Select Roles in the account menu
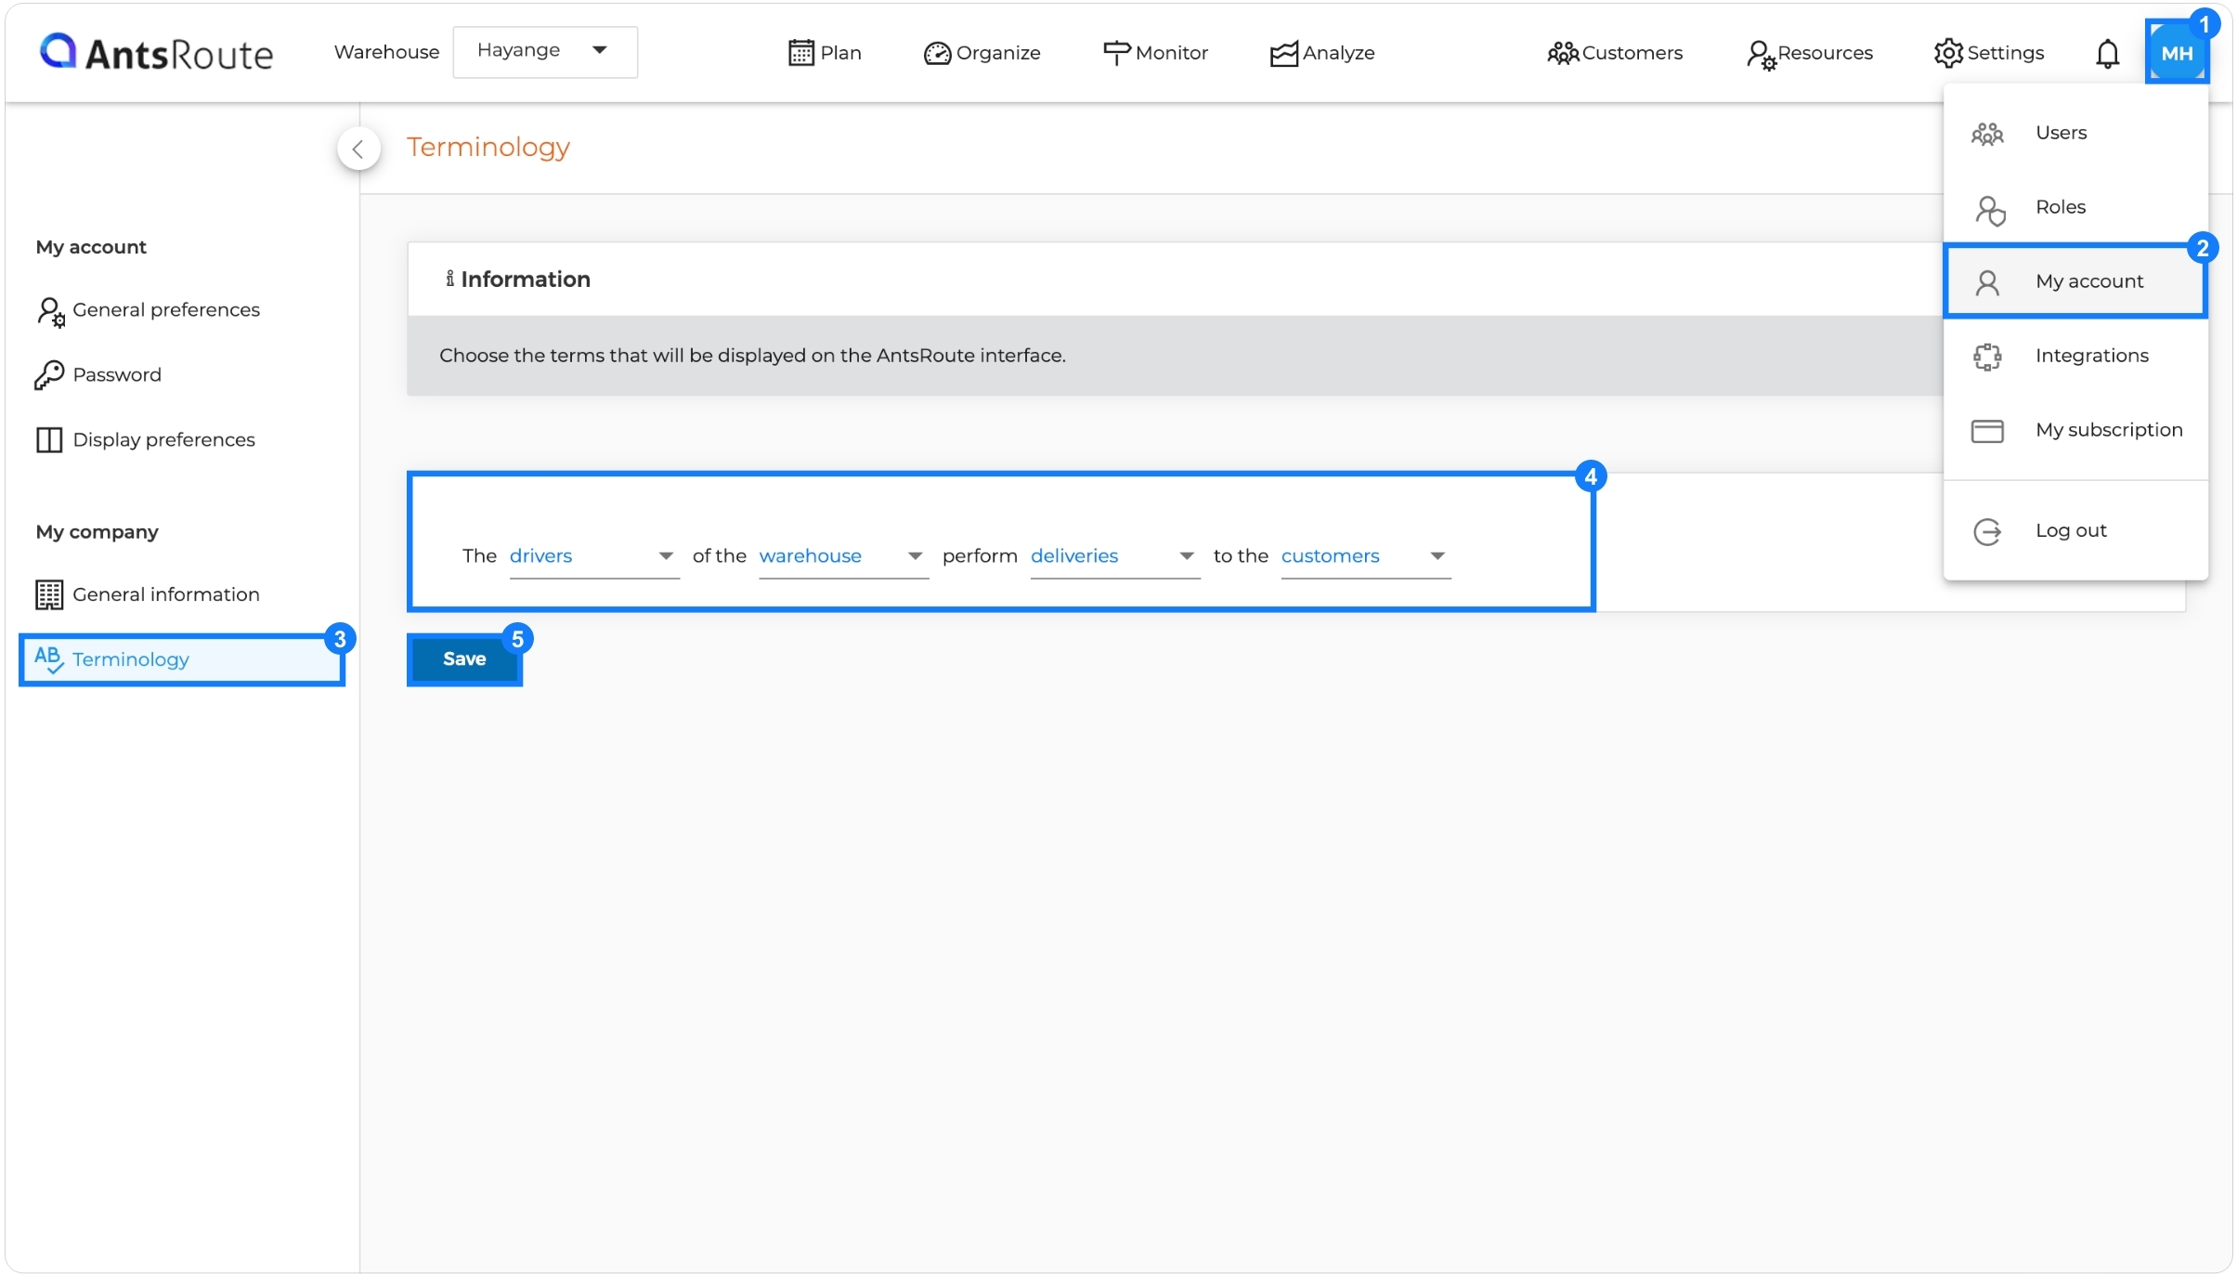The width and height of the screenshot is (2237, 1276). (x=2075, y=207)
